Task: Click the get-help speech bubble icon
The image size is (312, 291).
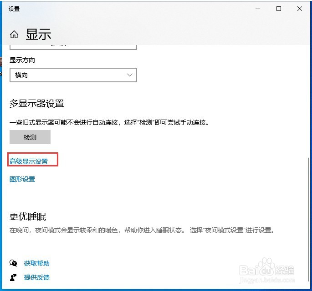Action: 13,263
